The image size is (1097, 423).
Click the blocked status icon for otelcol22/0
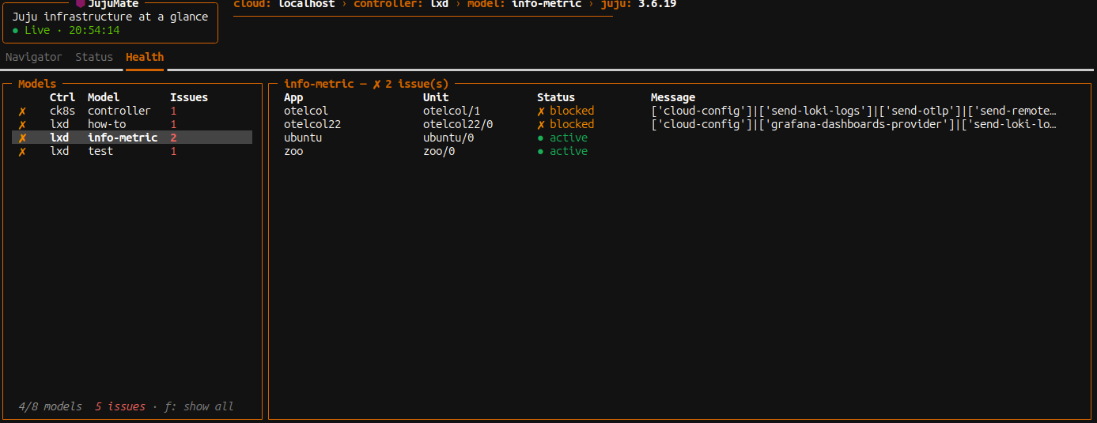[x=541, y=125]
